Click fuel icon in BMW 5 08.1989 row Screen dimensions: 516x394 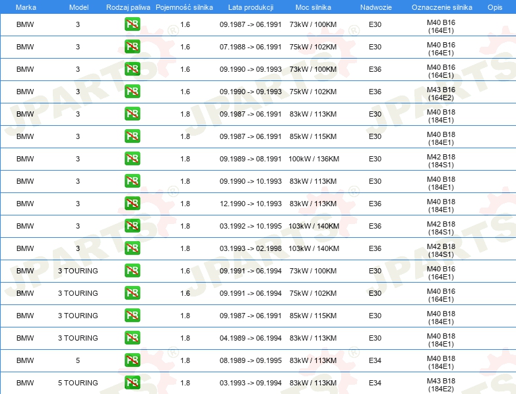point(132,360)
